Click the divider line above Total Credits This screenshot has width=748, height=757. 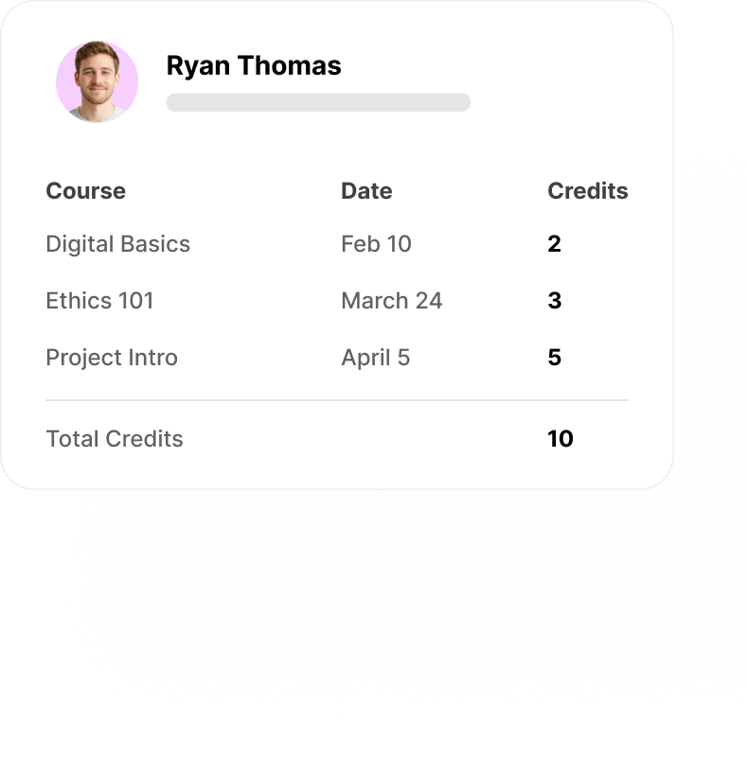[336, 400]
